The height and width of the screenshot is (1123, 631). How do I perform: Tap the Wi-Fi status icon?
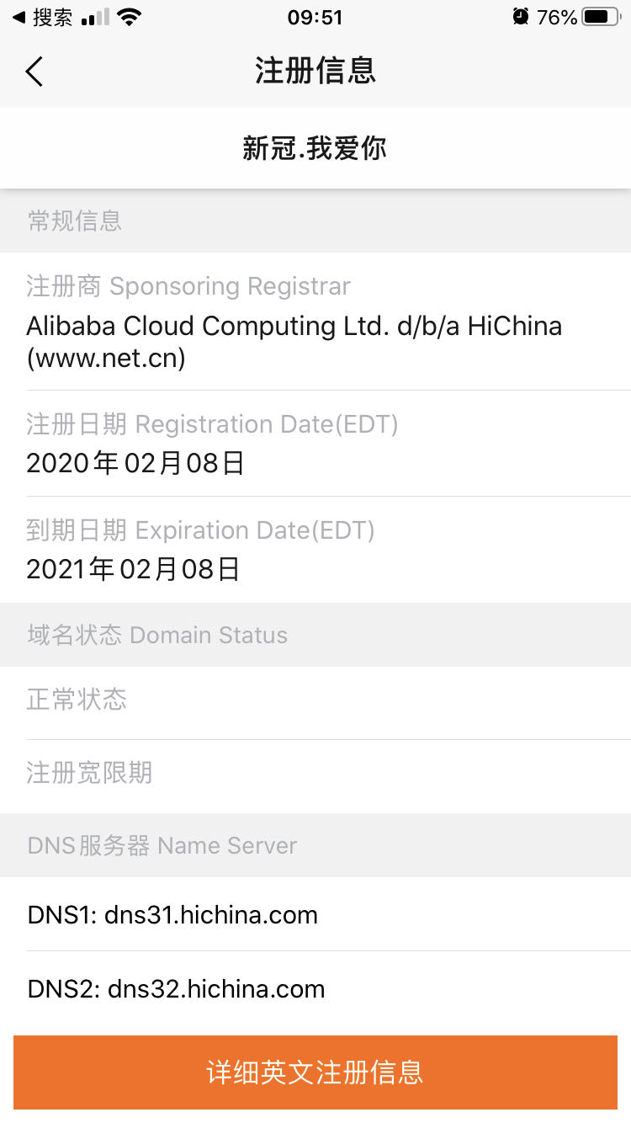(x=130, y=18)
